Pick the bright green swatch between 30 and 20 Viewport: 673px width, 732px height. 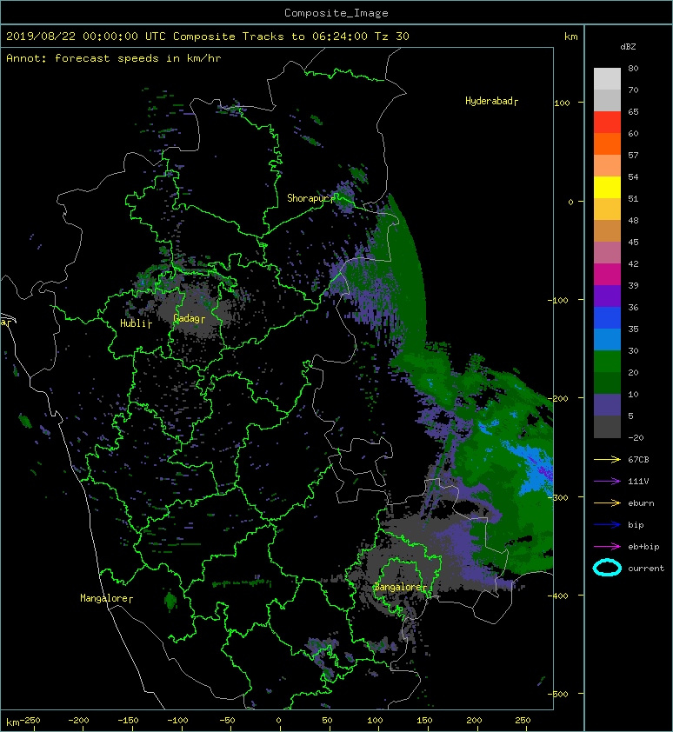click(x=607, y=362)
